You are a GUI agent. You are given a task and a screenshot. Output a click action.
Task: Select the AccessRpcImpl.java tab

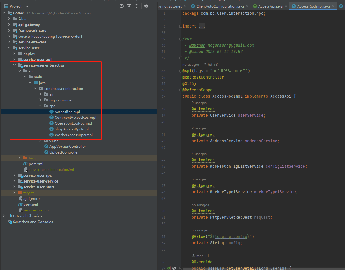(313, 6)
